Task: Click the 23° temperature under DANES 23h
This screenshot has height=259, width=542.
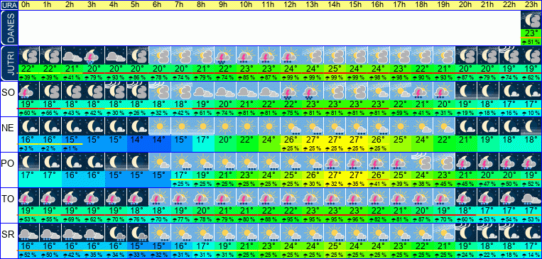Action: tap(531, 33)
